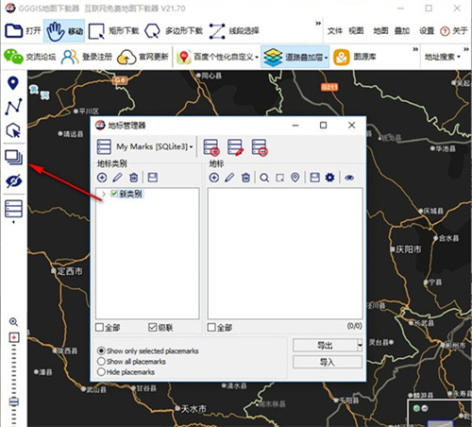Open the 叠加 menu

(x=402, y=31)
